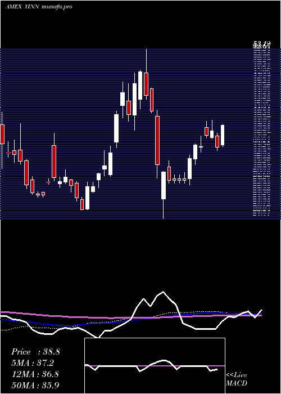Click the 12MA : 36.8 label

35,374
